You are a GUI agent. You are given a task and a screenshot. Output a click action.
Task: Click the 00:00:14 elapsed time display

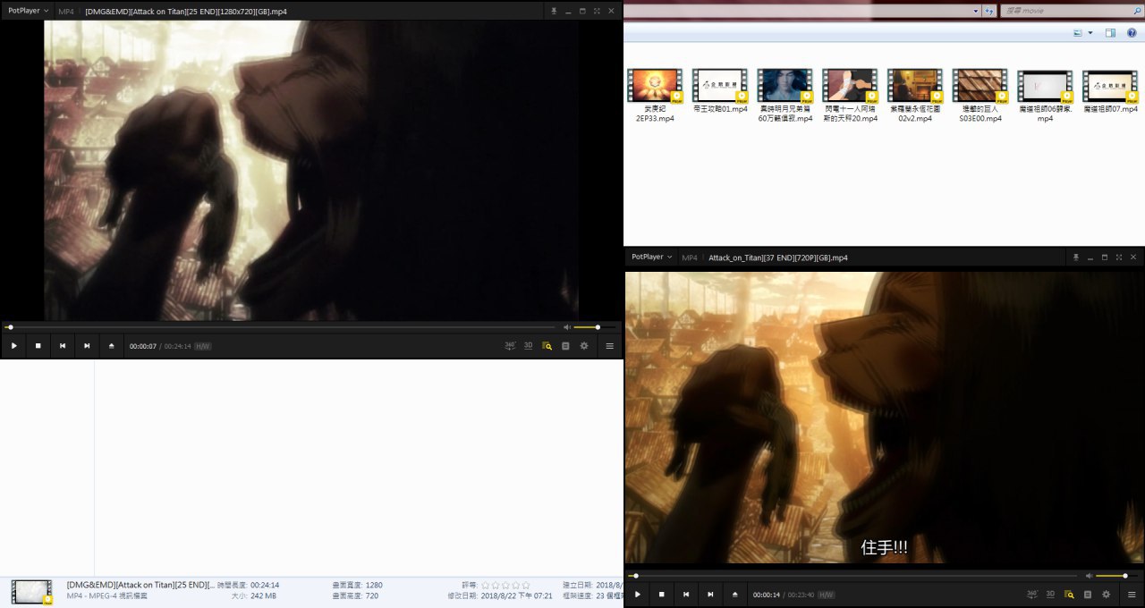[x=767, y=595]
